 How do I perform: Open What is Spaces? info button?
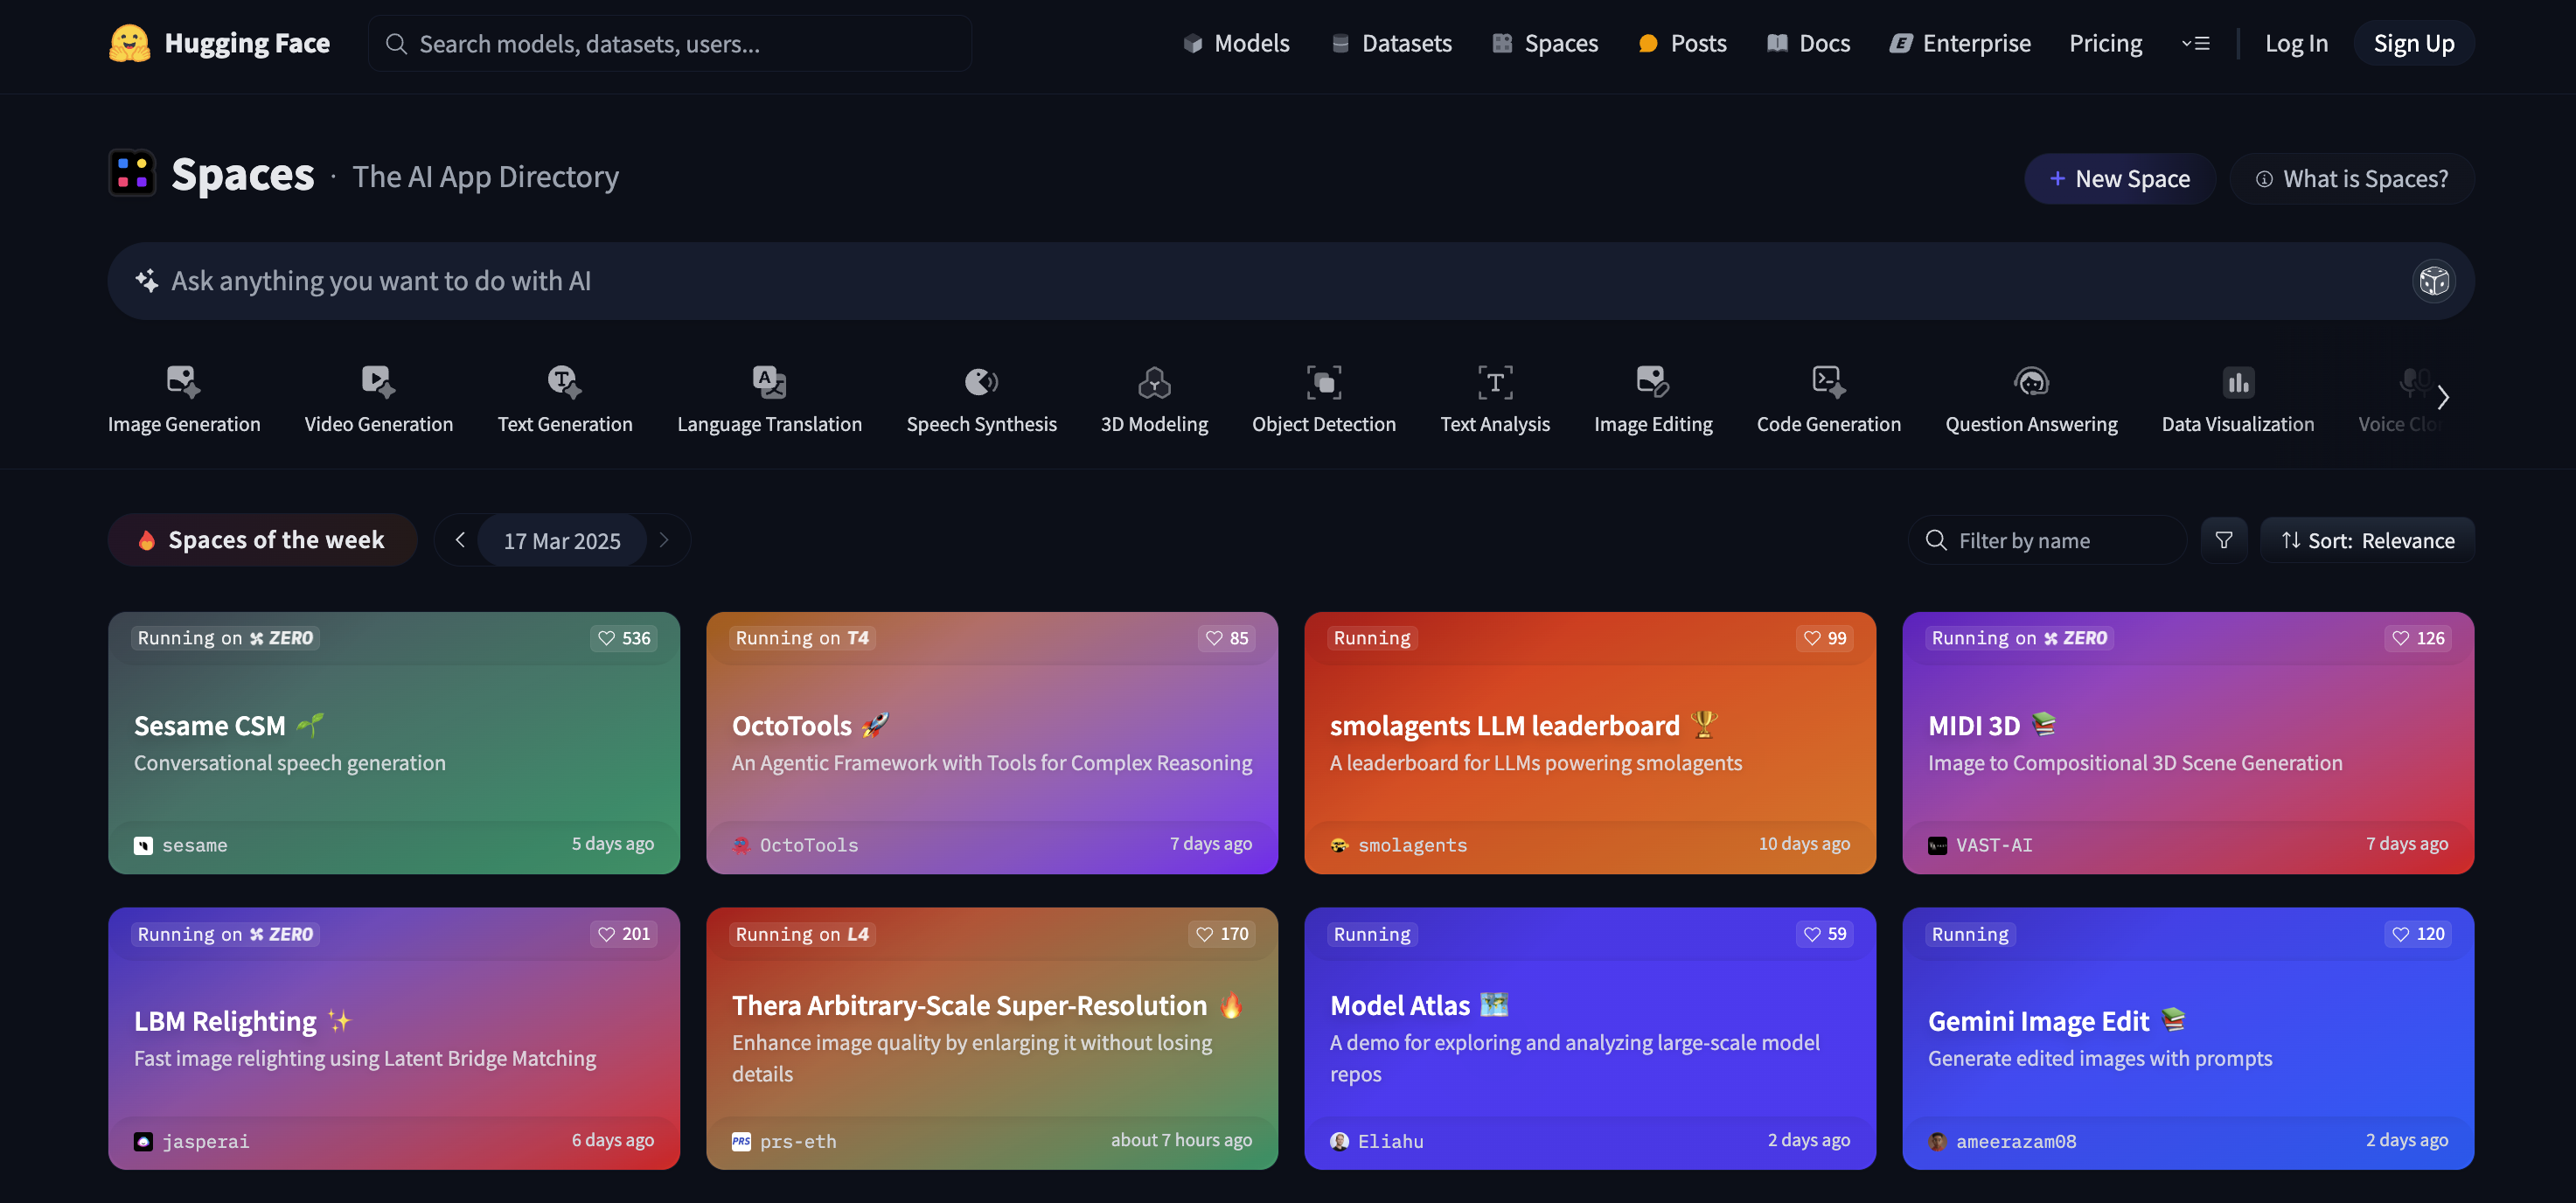pyautogui.click(x=2351, y=178)
